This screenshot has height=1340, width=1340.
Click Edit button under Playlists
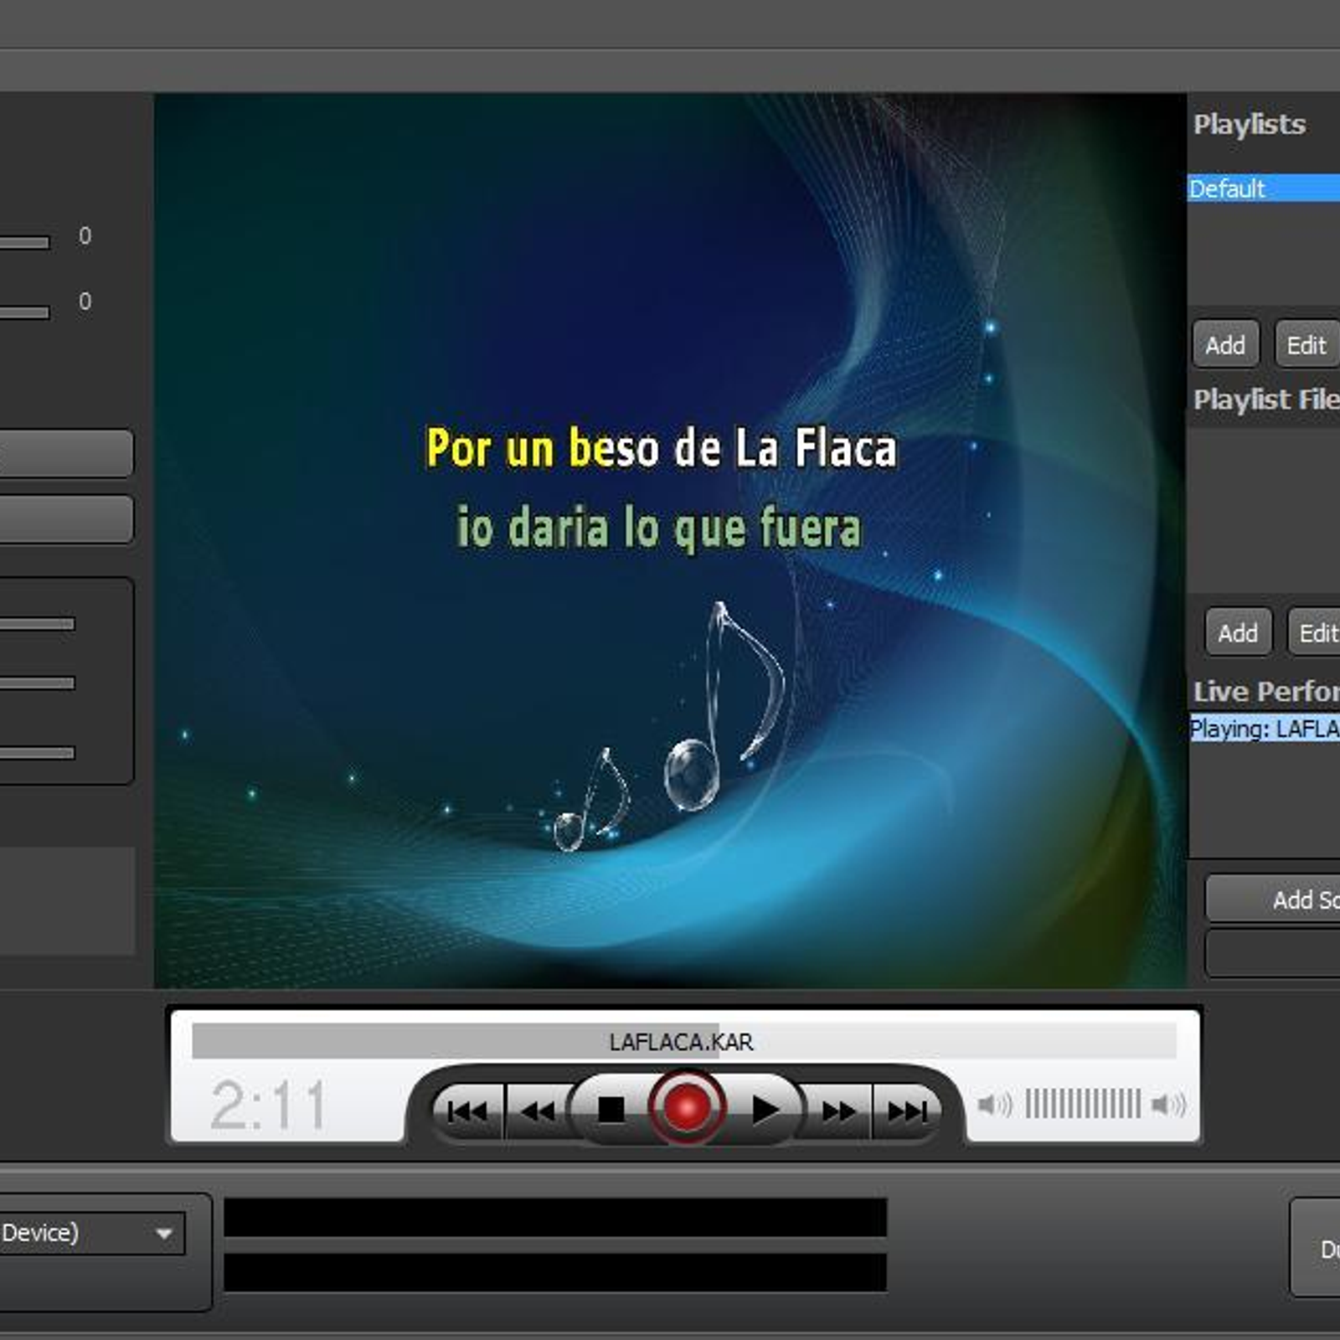1306,345
